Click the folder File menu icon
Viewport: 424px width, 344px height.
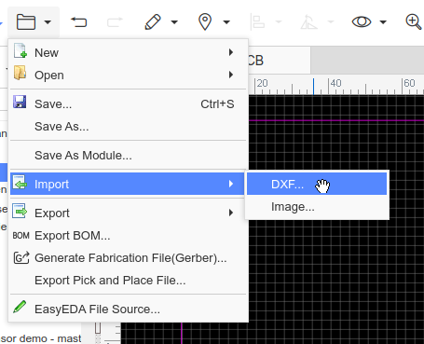(x=26, y=22)
